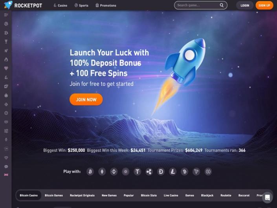
Task: Focus the Search game input field
Action: click(x=198, y=5)
